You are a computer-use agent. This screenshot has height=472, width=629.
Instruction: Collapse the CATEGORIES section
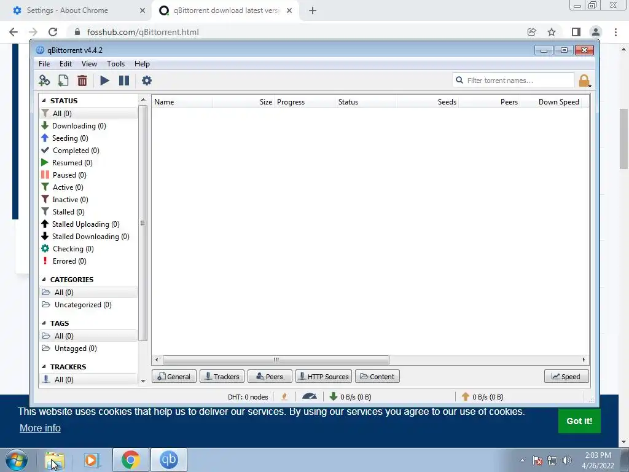[x=44, y=280]
